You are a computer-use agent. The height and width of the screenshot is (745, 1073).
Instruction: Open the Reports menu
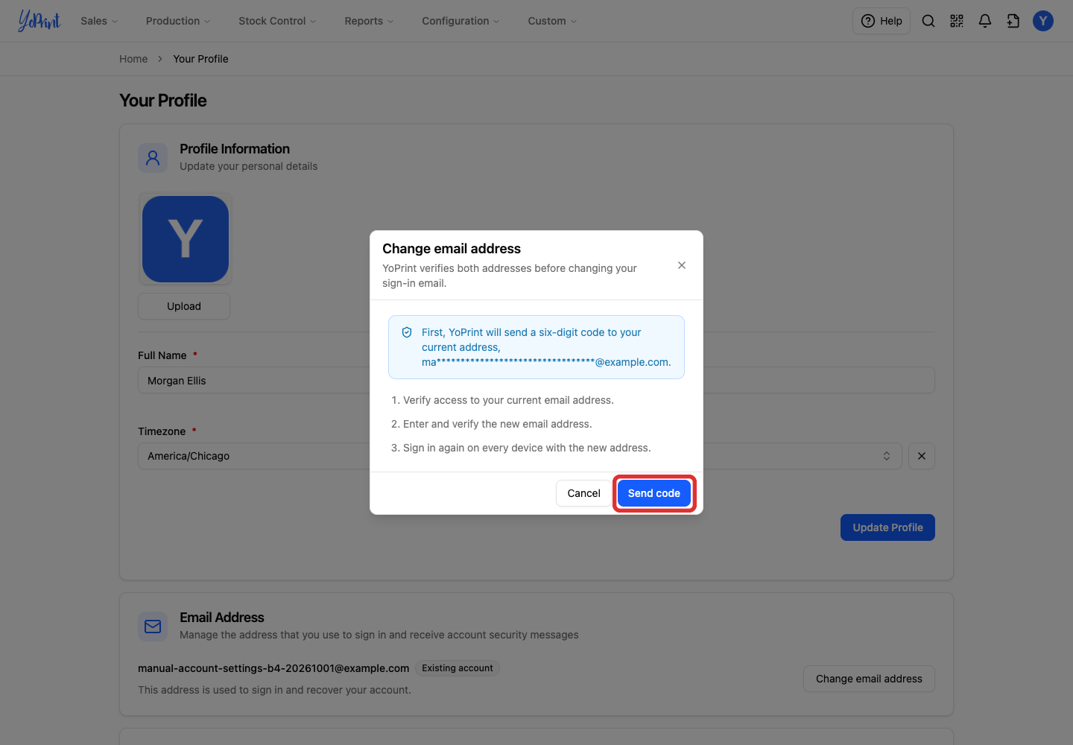(369, 21)
